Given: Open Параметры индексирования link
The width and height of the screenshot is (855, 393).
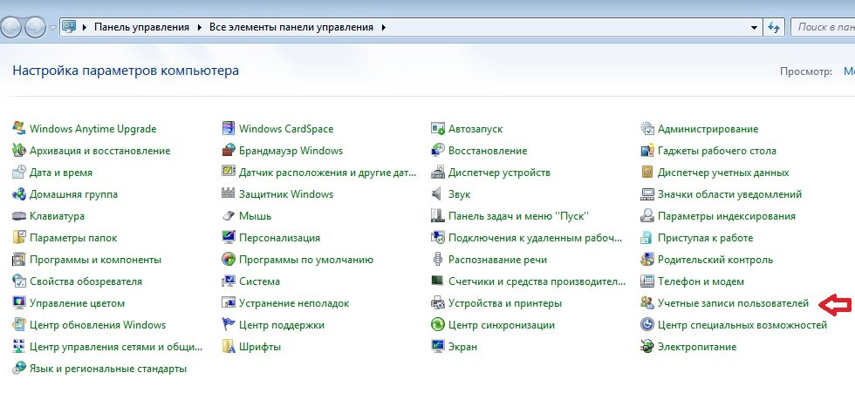Looking at the screenshot, I should coord(726,216).
